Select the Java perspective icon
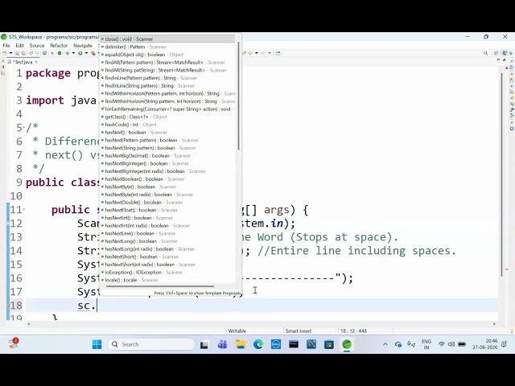 [x=505, y=53]
